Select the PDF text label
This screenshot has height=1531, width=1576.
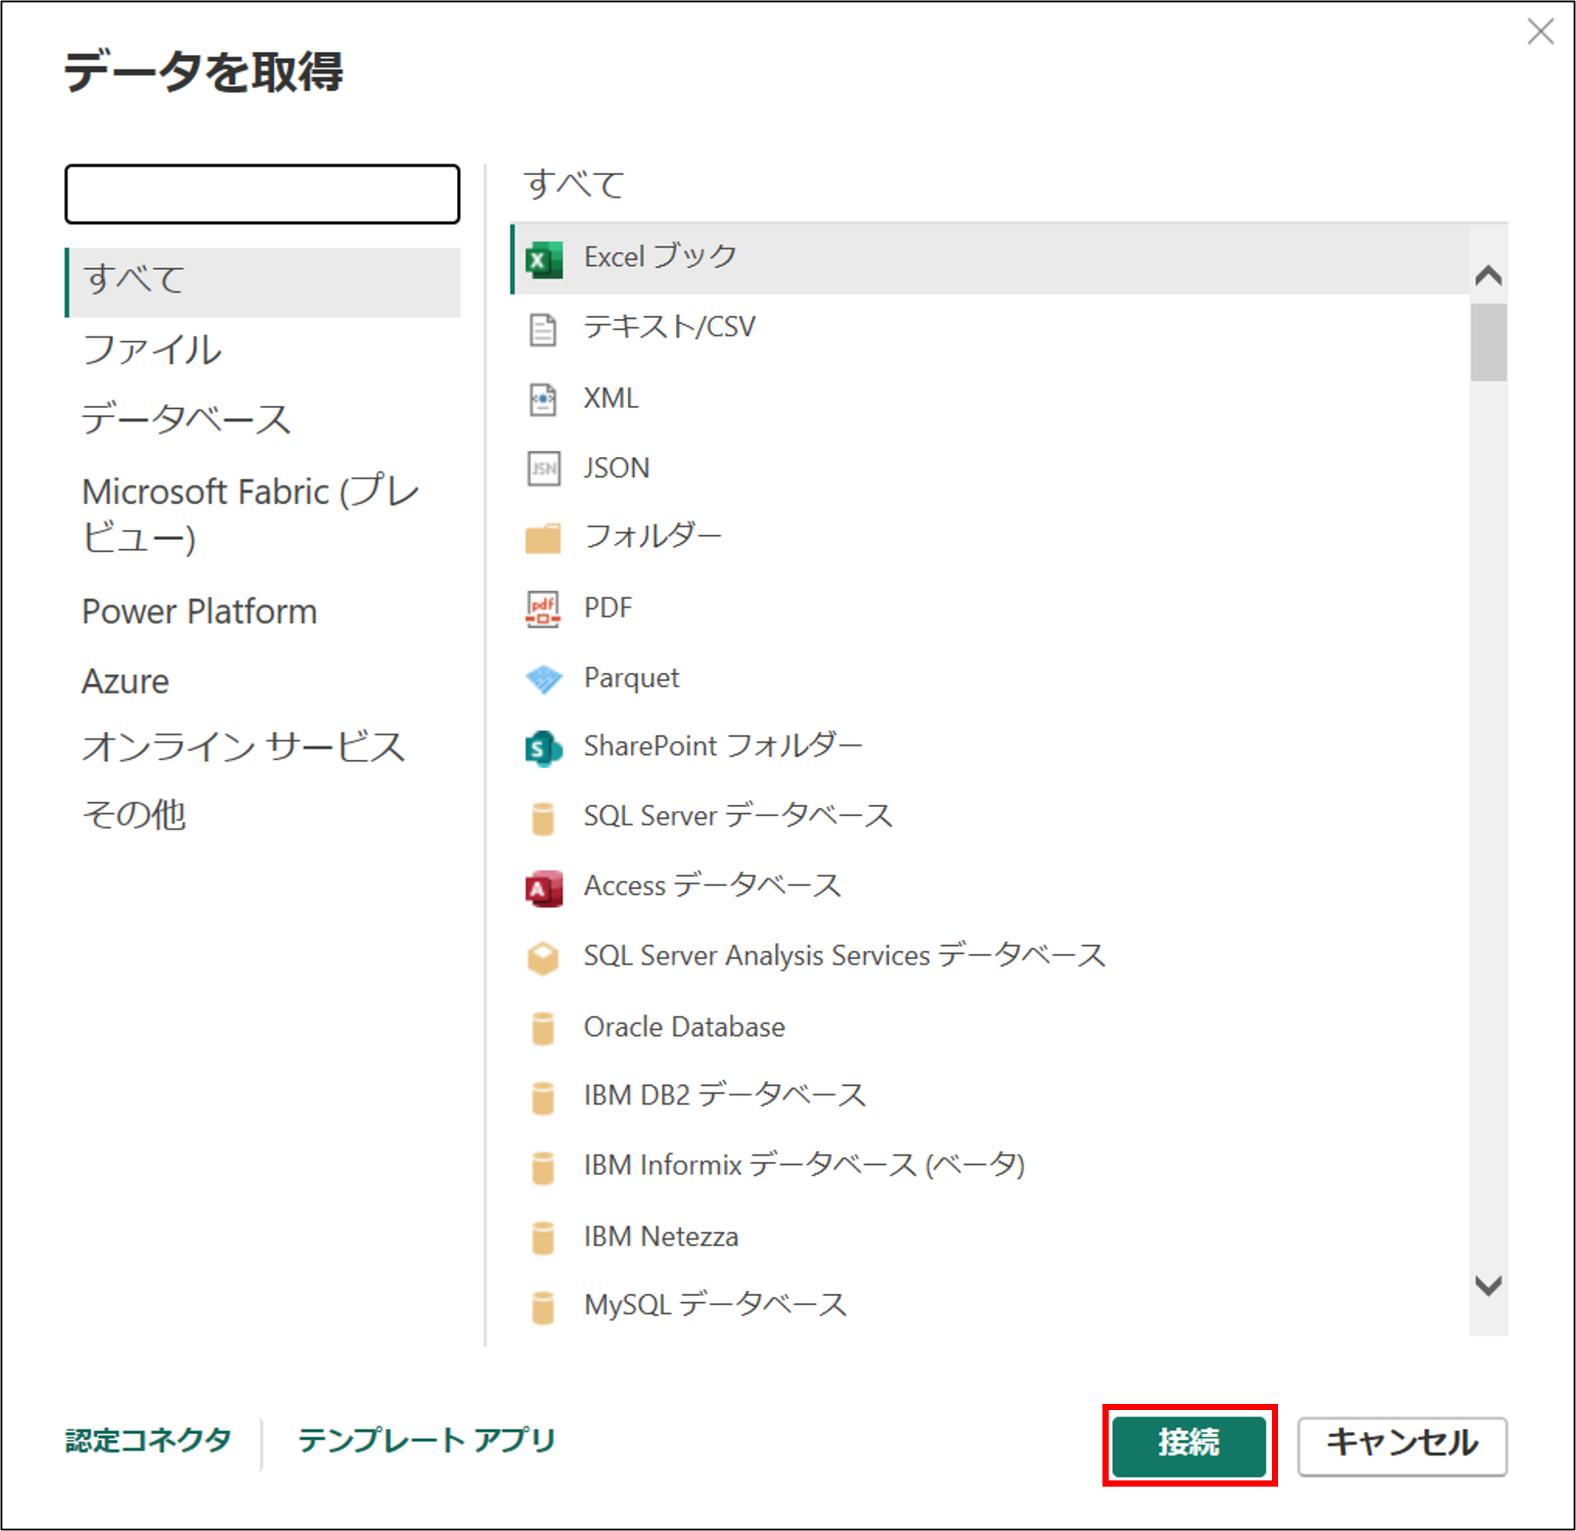608,608
